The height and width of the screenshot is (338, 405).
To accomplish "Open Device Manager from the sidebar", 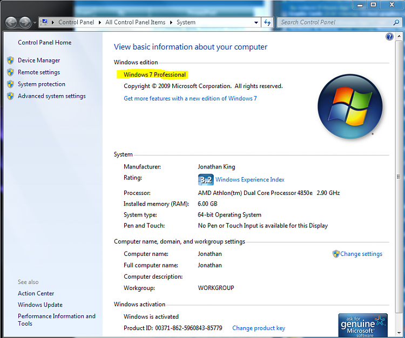I will (x=39, y=60).
